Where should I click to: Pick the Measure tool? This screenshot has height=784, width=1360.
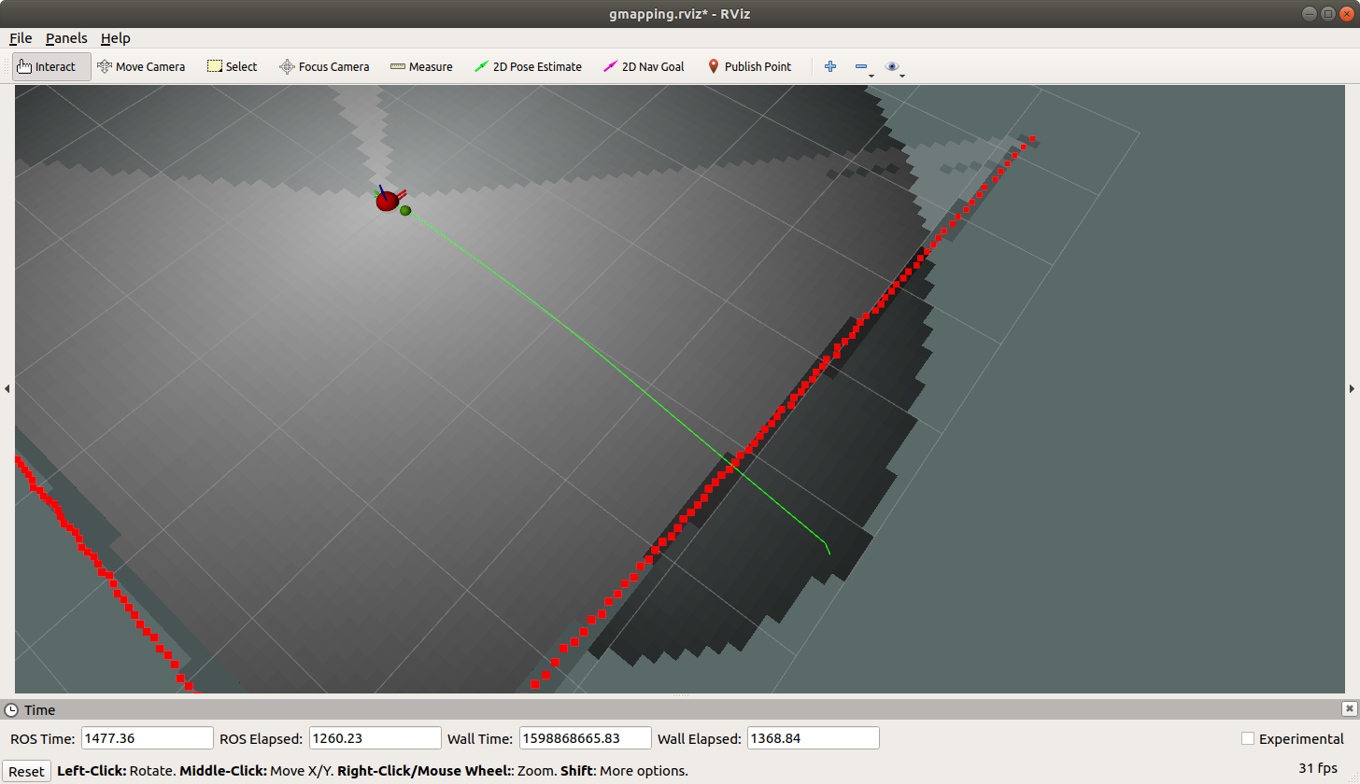pyautogui.click(x=421, y=67)
